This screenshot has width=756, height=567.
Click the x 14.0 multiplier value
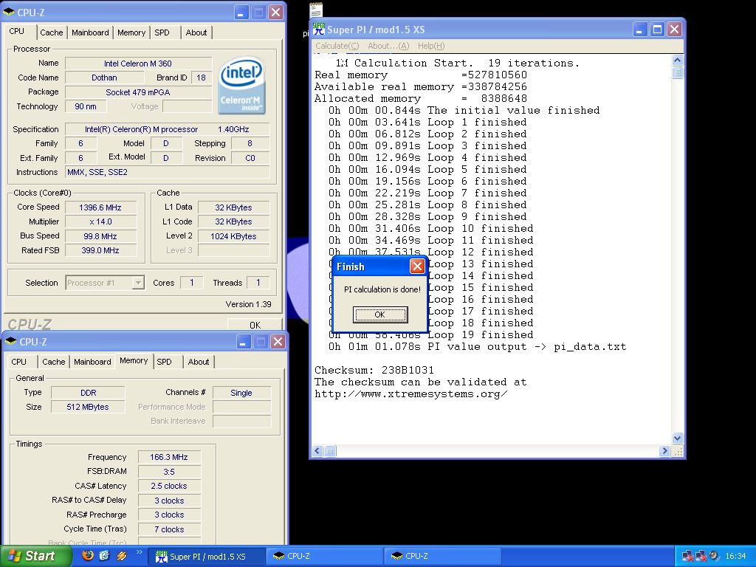point(100,221)
